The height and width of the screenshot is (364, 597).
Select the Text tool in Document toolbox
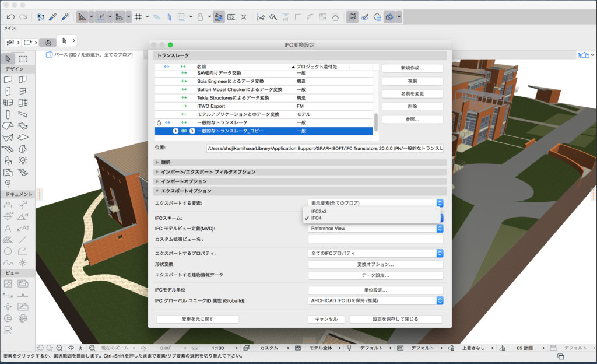click(x=8, y=229)
